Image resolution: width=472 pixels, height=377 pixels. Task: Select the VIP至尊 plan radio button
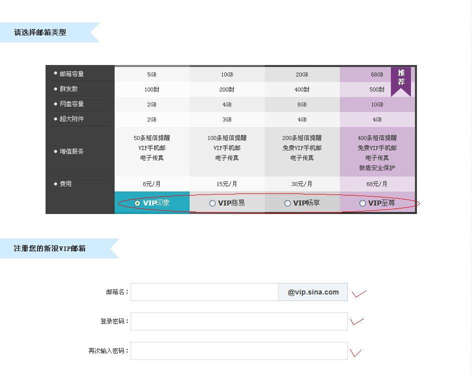tap(362, 203)
